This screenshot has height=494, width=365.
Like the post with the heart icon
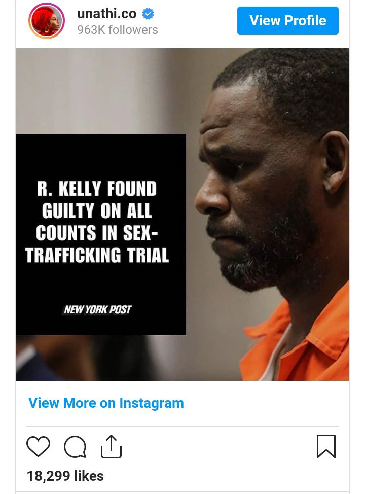pos(38,446)
